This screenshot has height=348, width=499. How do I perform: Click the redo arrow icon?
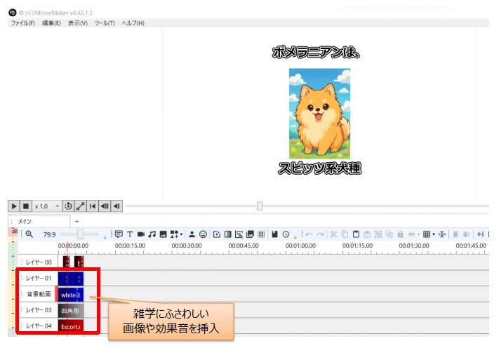(321, 234)
